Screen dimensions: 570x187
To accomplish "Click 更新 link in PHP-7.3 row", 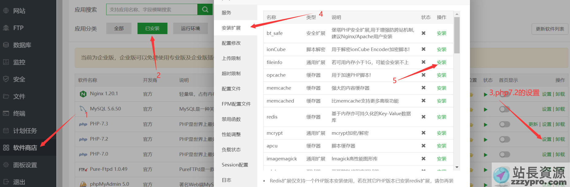I will click(x=533, y=124).
